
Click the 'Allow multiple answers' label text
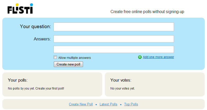(x=75, y=58)
